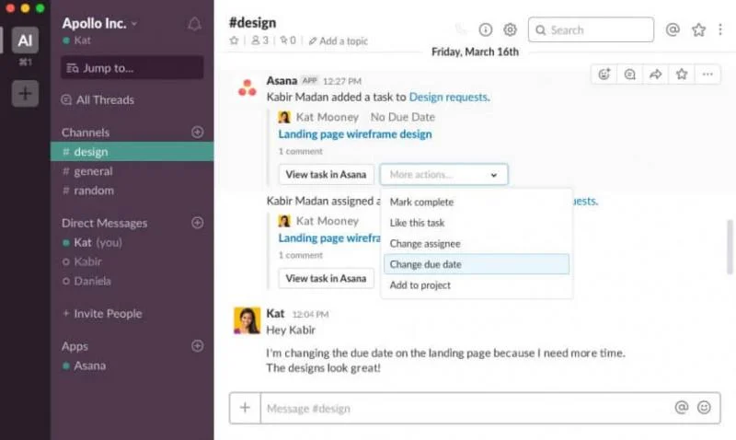Open Apollo Inc. workspace menu

click(x=99, y=23)
